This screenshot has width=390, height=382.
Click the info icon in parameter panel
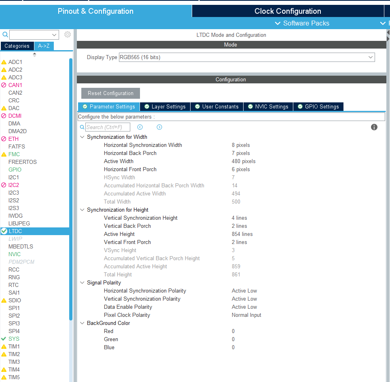(374, 127)
